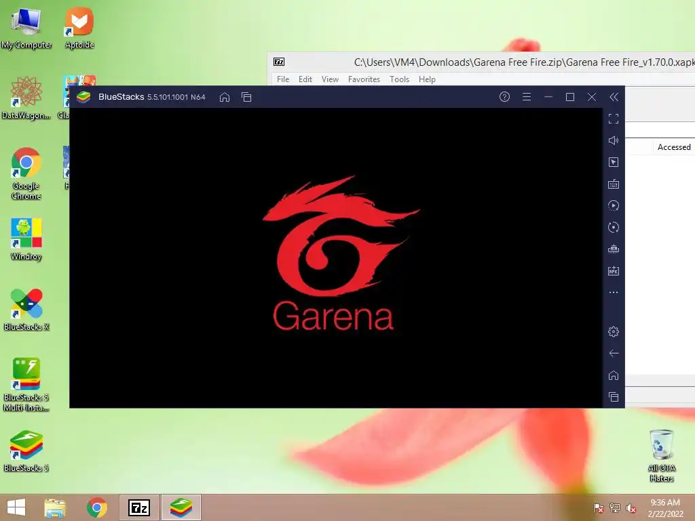Viewport: 695px width, 521px height.
Task: Open Tools menu in 7-Zip window
Action: [x=399, y=79]
